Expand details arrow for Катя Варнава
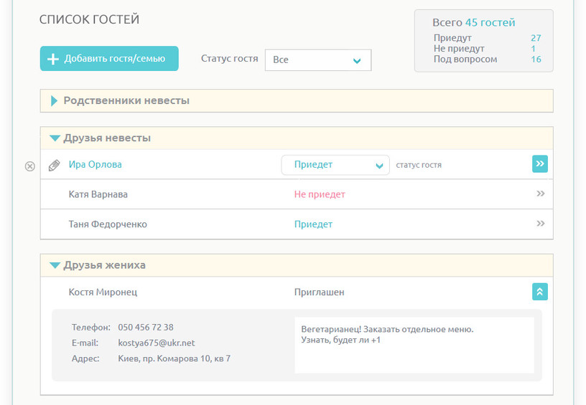586x405 pixels. (x=540, y=194)
